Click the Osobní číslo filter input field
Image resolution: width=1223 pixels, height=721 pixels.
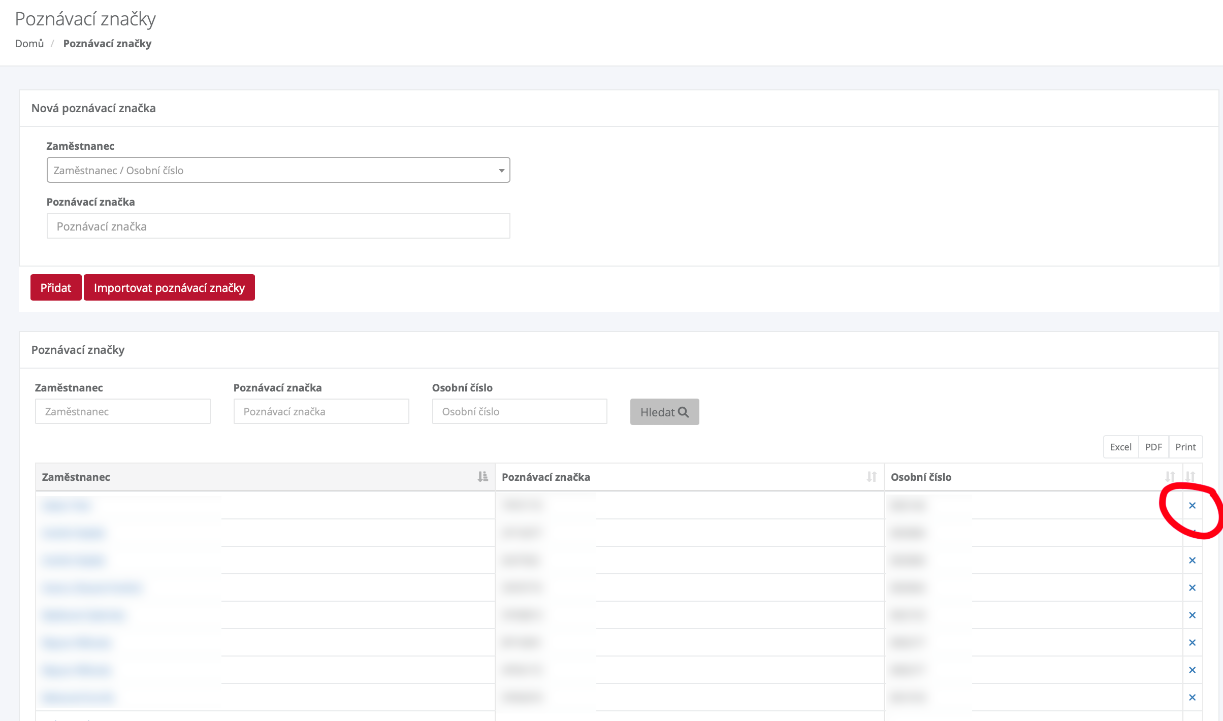(x=519, y=411)
